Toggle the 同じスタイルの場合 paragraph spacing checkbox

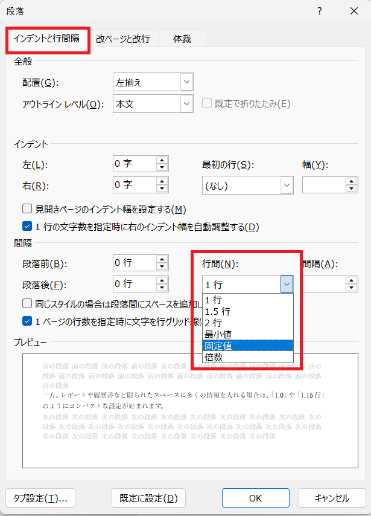27,303
